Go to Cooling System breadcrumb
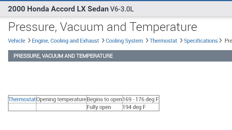 tap(124, 41)
